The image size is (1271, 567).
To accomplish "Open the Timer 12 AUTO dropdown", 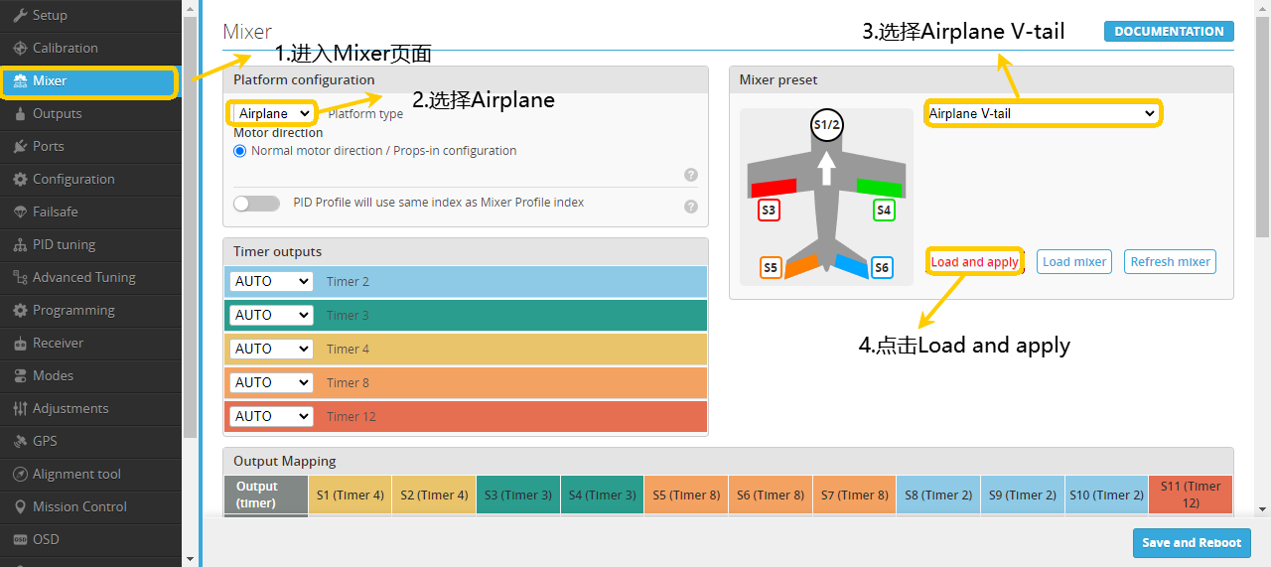I will [x=271, y=417].
